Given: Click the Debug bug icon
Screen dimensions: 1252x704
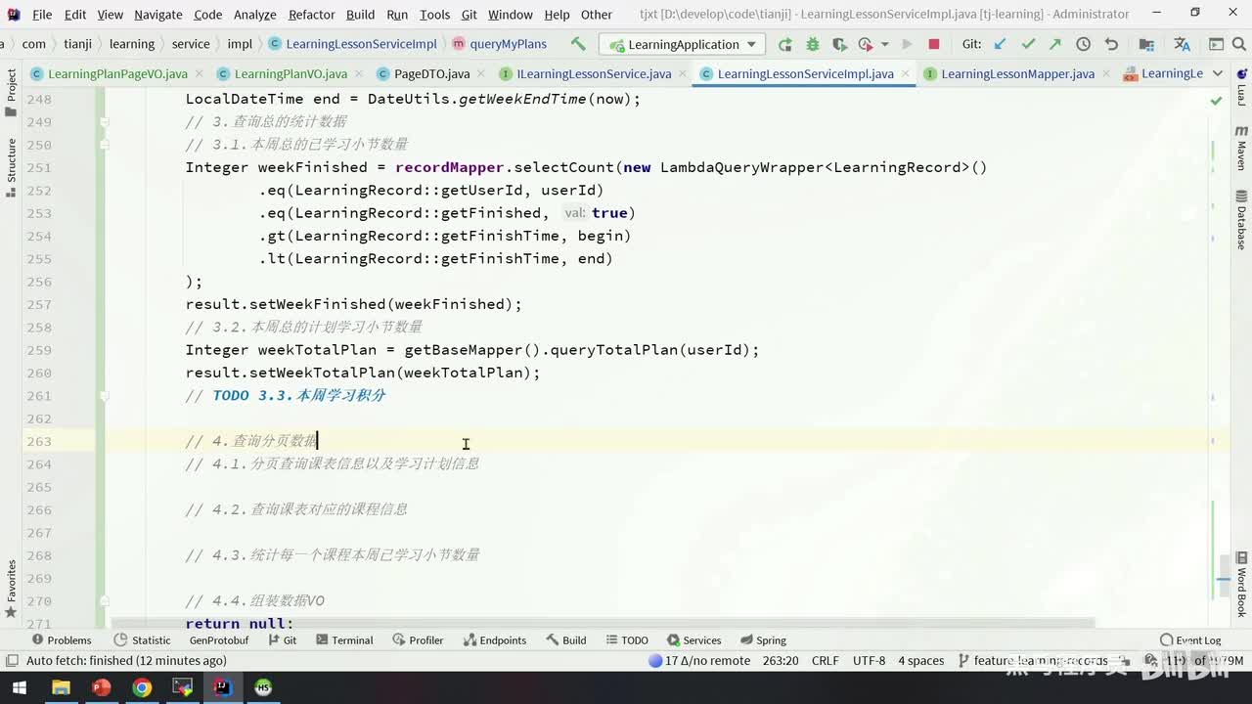Looking at the screenshot, I should [812, 44].
